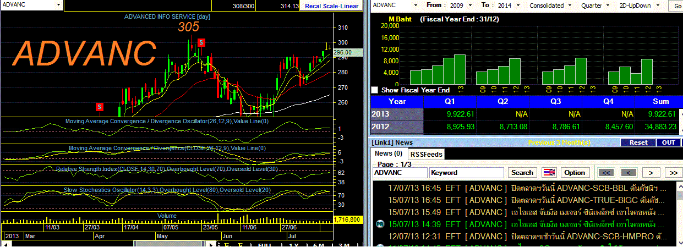Image resolution: width=683 pixels, height=247 pixels.
Task: Go to the previous news page (<)
Action: [629, 173]
